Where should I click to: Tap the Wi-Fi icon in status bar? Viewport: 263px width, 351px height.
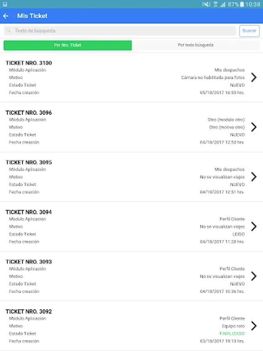(x=215, y=4)
